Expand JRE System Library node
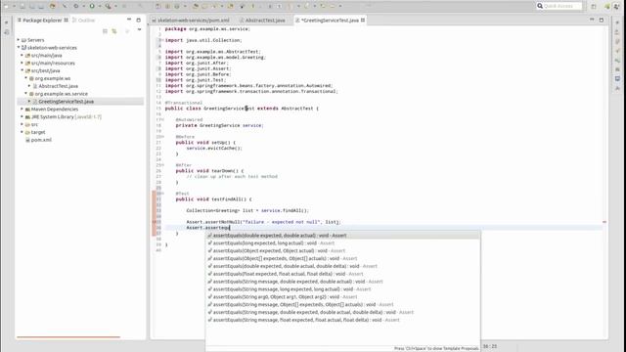This screenshot has height=352, width=626. (x=22, y=117)
